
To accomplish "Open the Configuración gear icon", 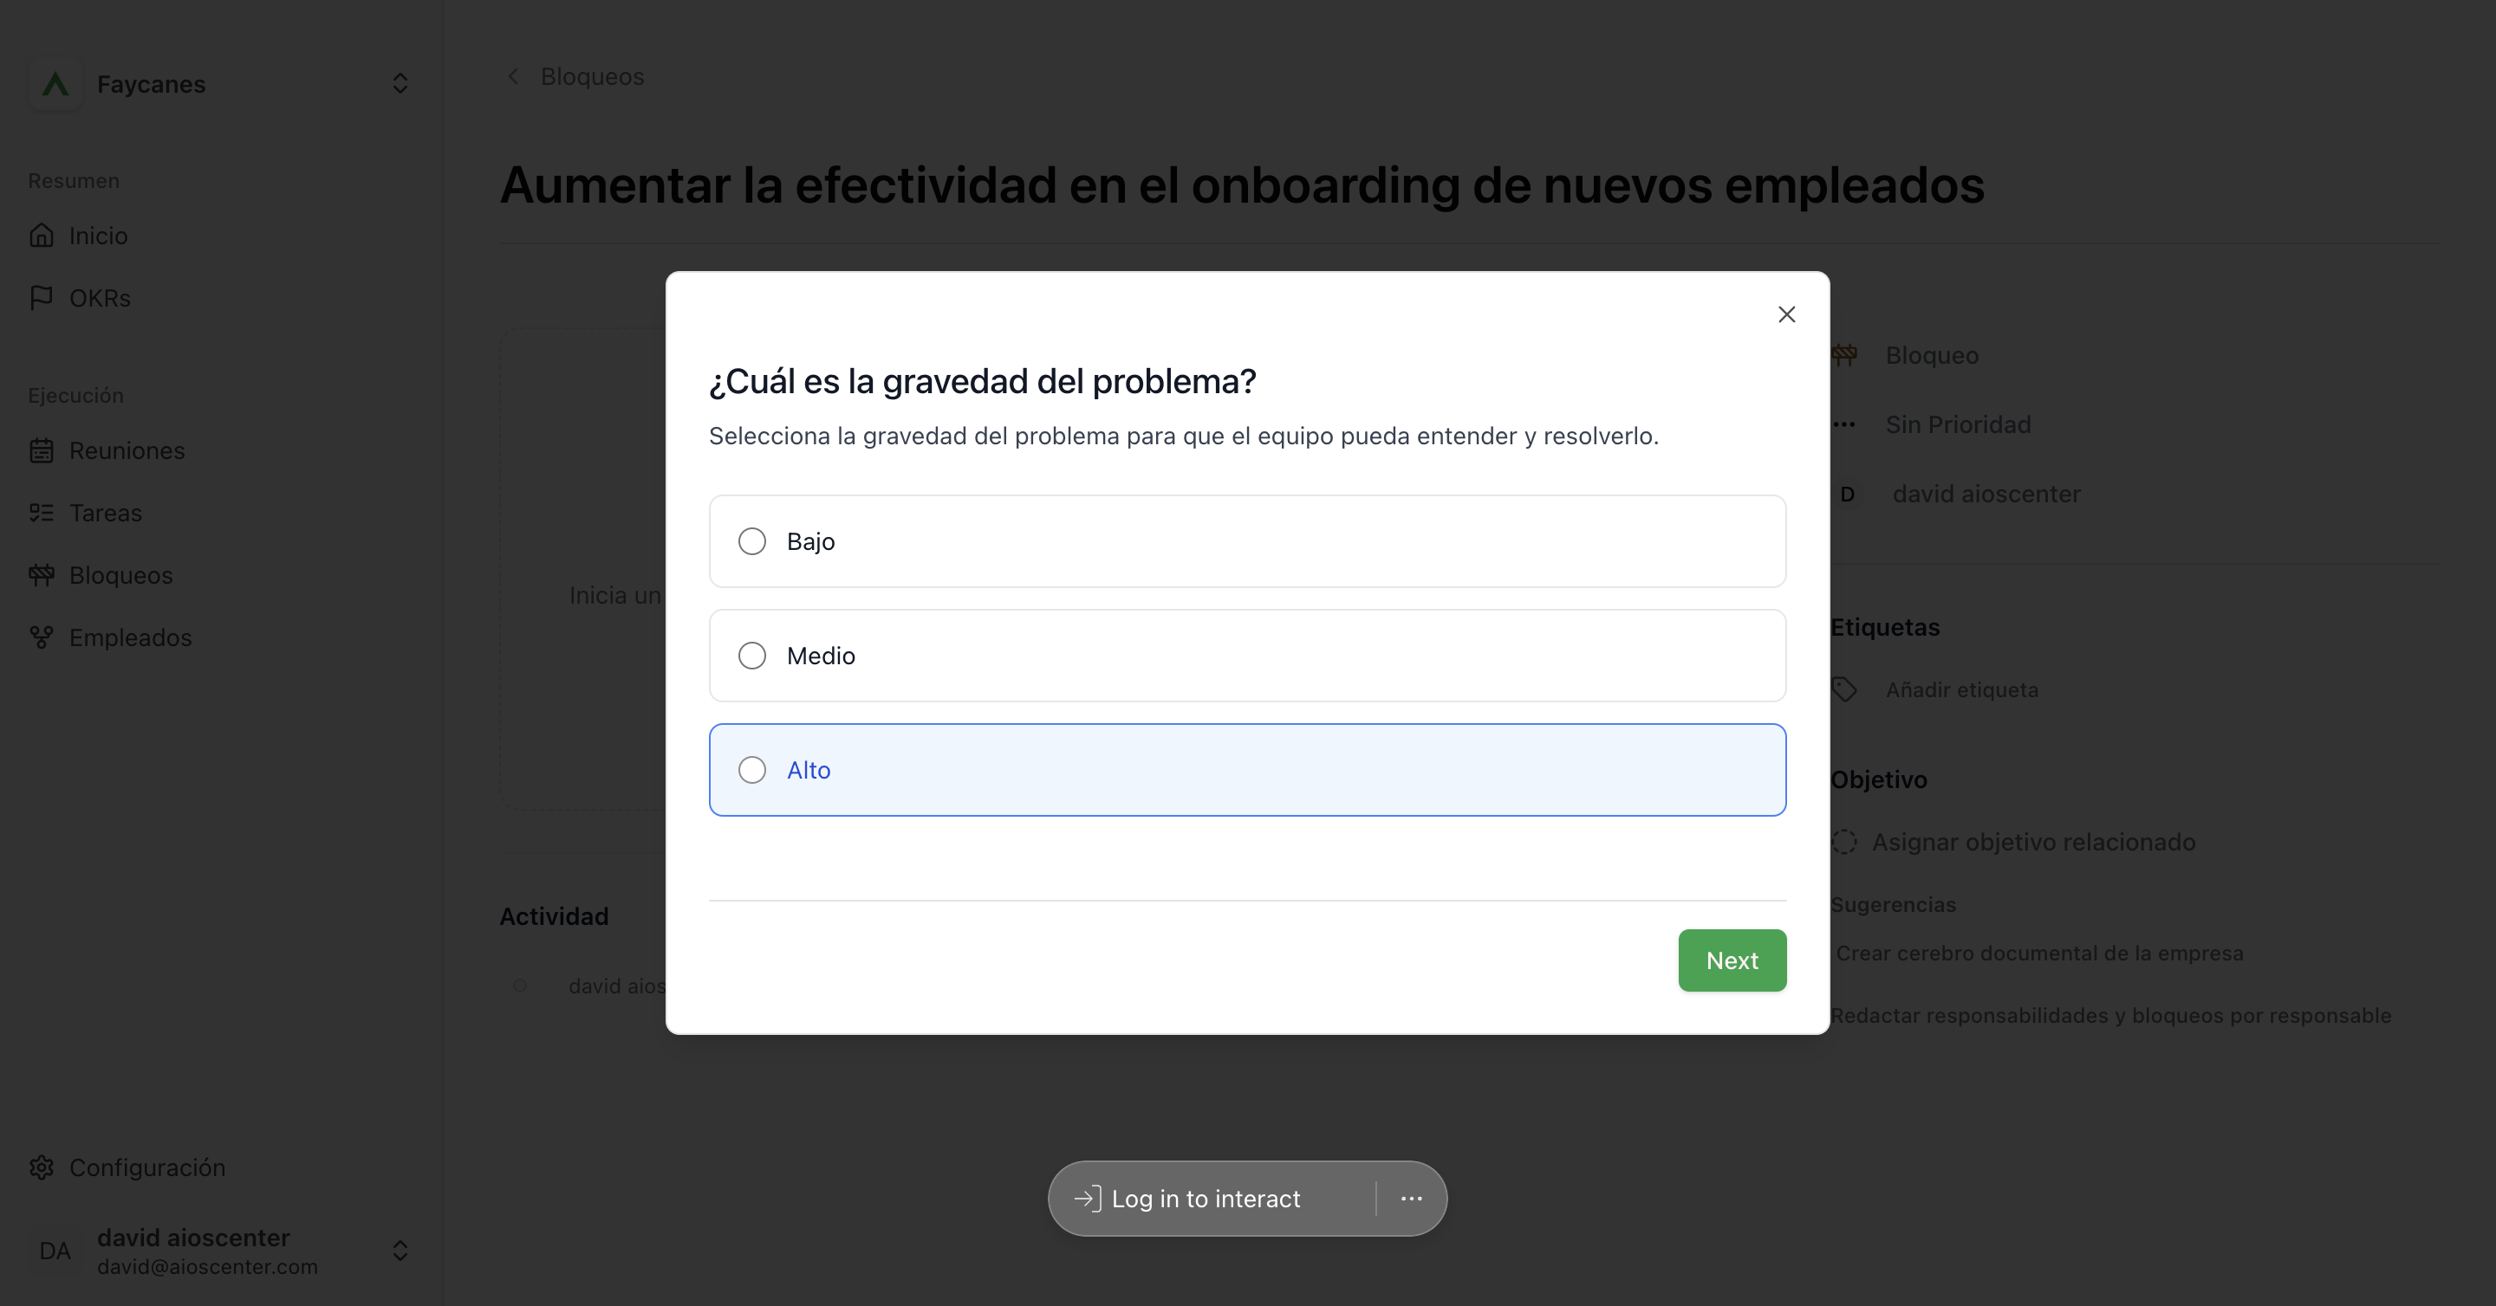I will [x=42, y=1167].
